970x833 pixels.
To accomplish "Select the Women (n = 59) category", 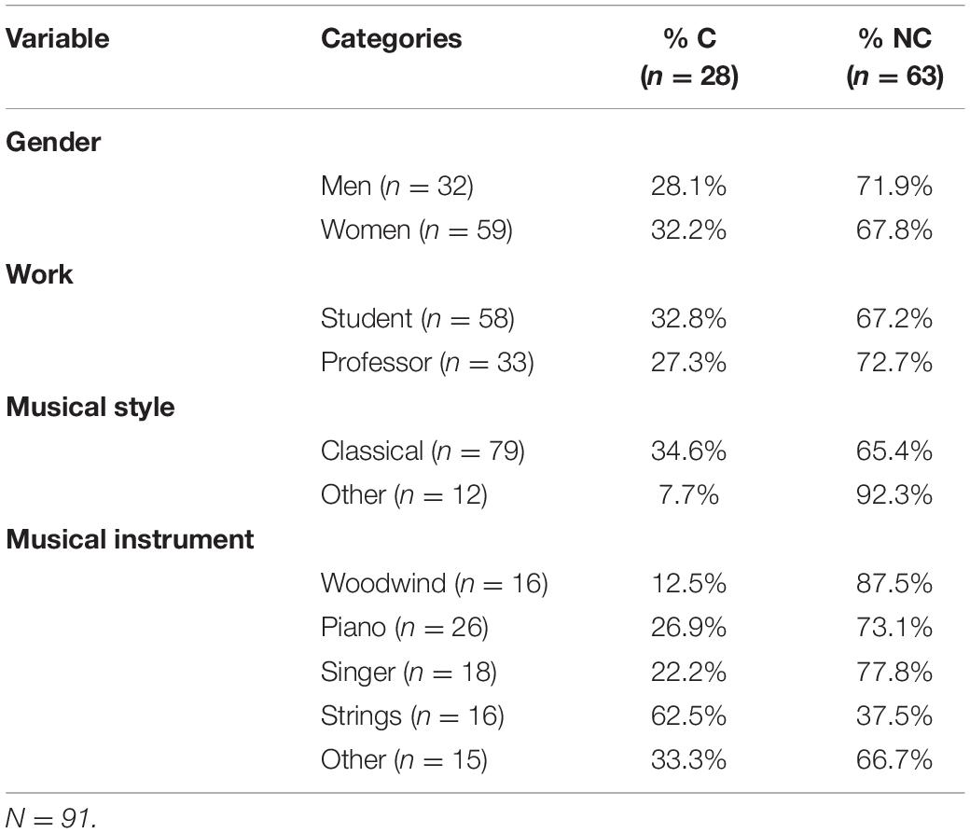I will (x=417, y=230).
